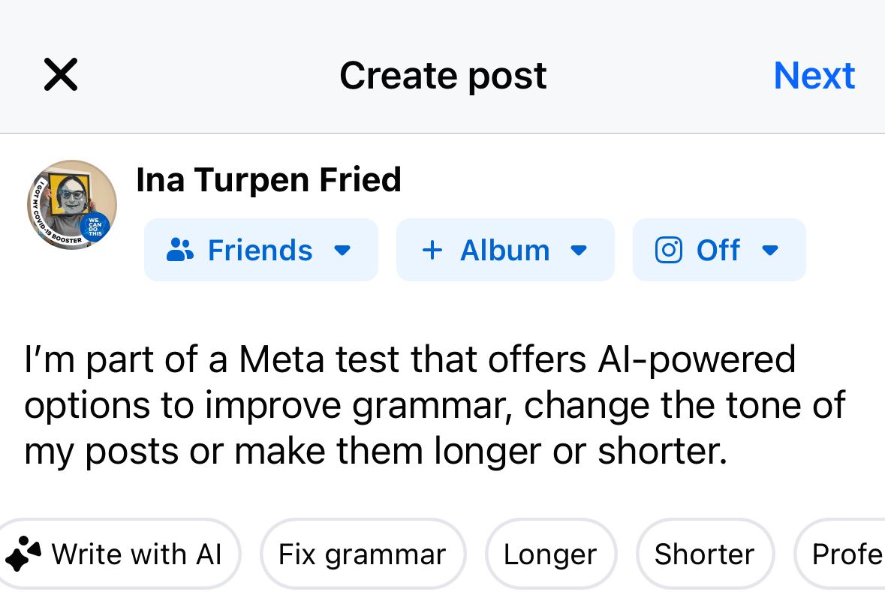Open Ina Turpen Fried's profile picture
Image resolution: width=885 pixels, height=604 pixels.
71,204
